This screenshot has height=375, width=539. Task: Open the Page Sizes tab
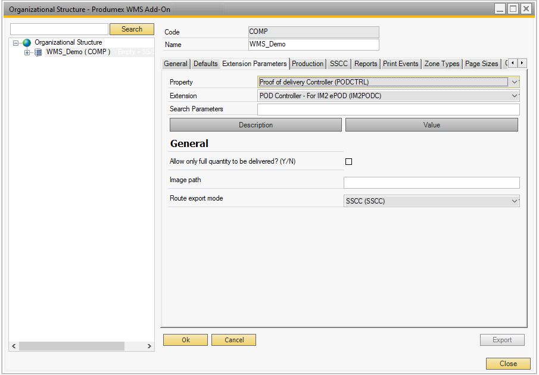tap(481, 63)
